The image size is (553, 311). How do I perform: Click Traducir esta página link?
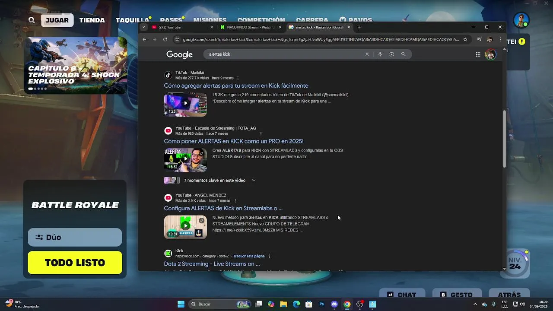(249, 256)
